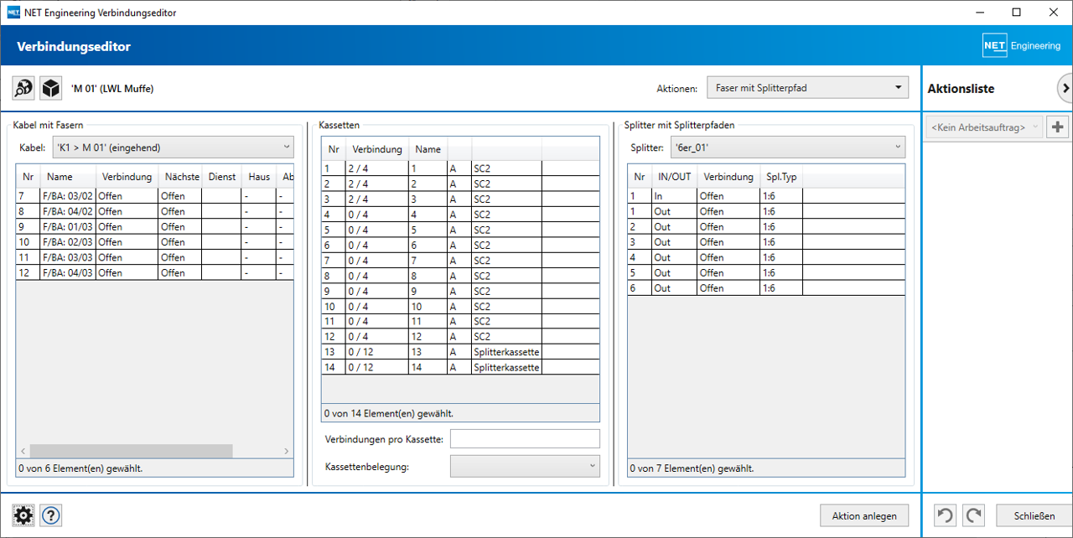The height and width of the screenshot is (538, 1073).
Task: Select fiber row 'F/BA: 04/03'
Action: pos(155,272)
